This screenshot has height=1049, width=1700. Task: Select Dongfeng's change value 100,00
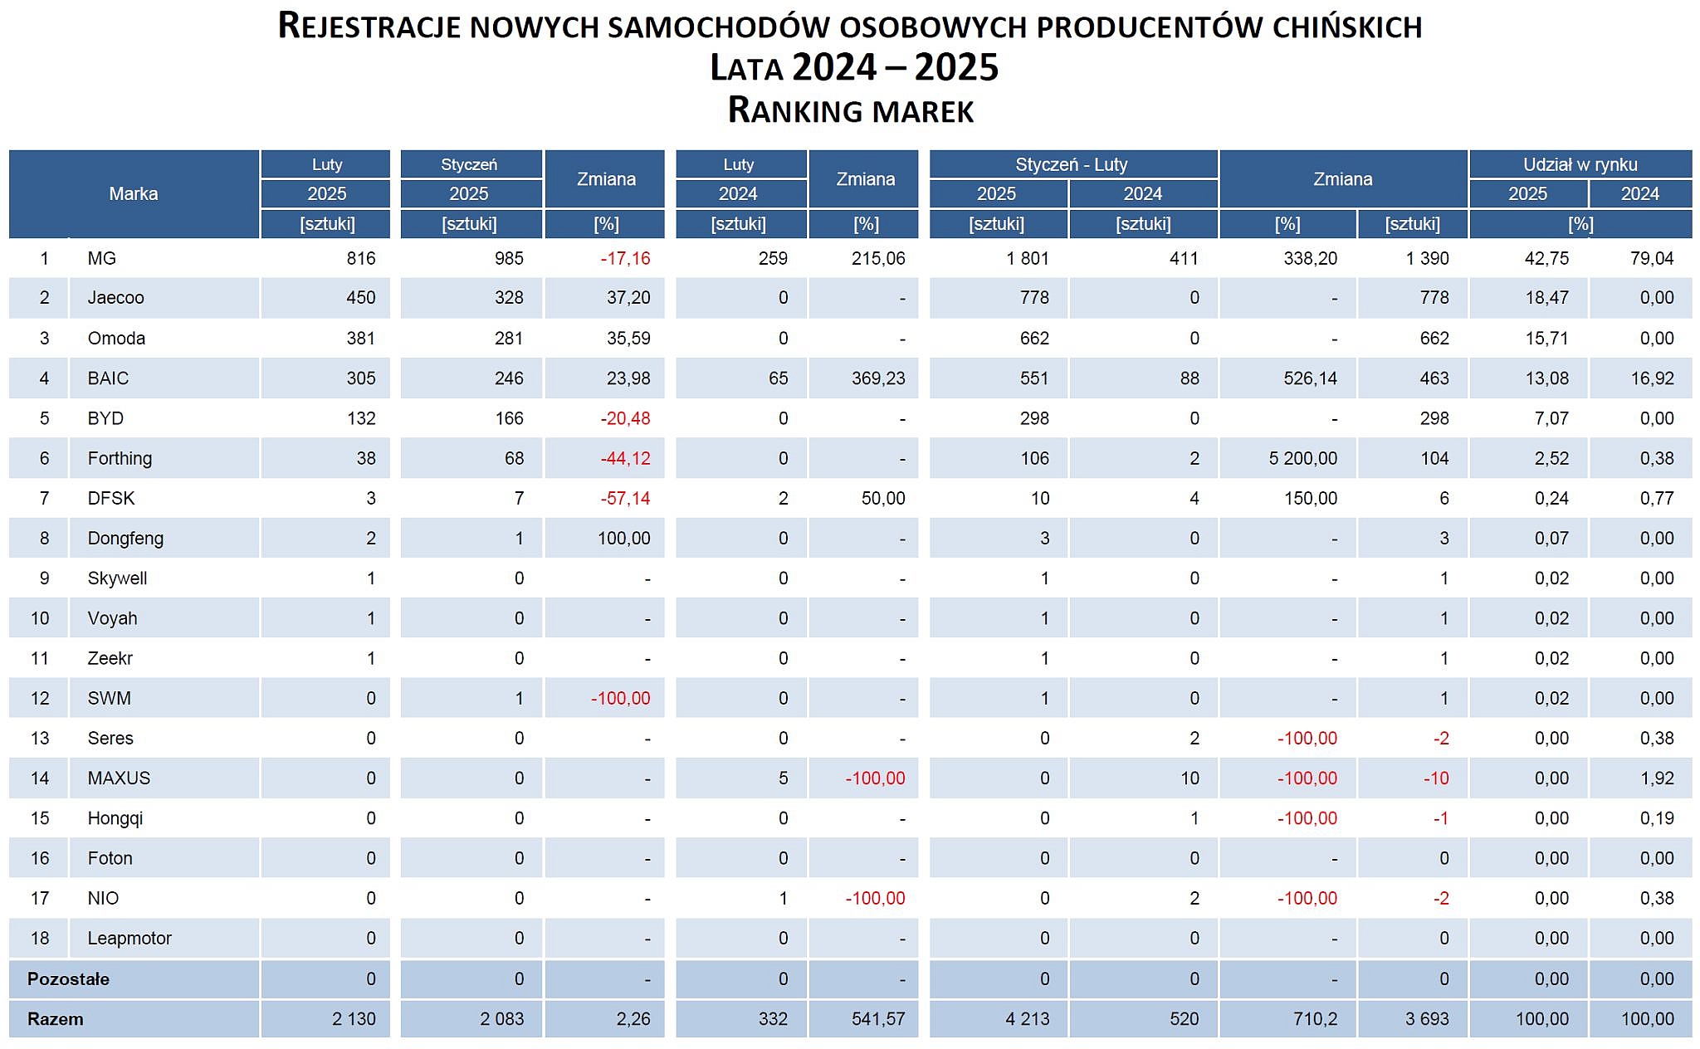(x=624, y=538)
